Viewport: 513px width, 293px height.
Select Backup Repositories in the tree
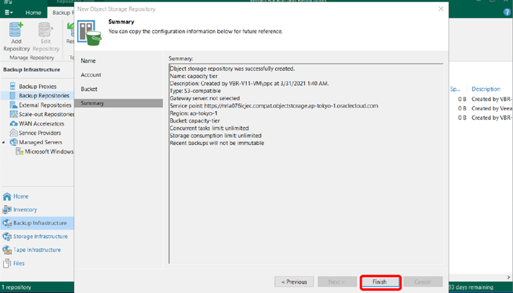tap(44, 96)
